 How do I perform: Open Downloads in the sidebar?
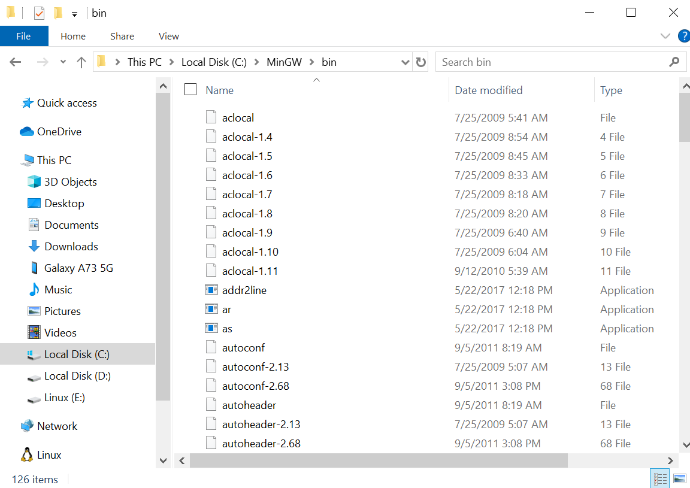point(71,247)
